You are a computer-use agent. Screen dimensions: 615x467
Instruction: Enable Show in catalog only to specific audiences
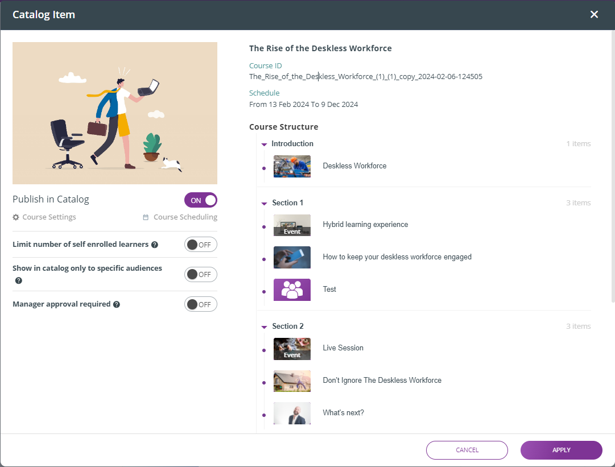[x=201, y=274]
